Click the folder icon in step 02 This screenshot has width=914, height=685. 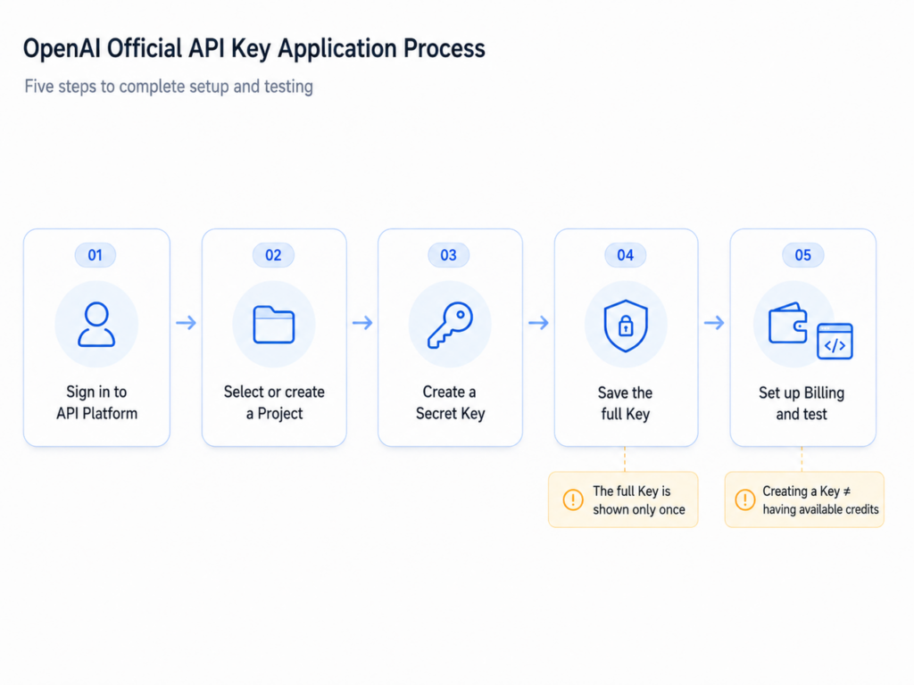(x=273, y=324)
